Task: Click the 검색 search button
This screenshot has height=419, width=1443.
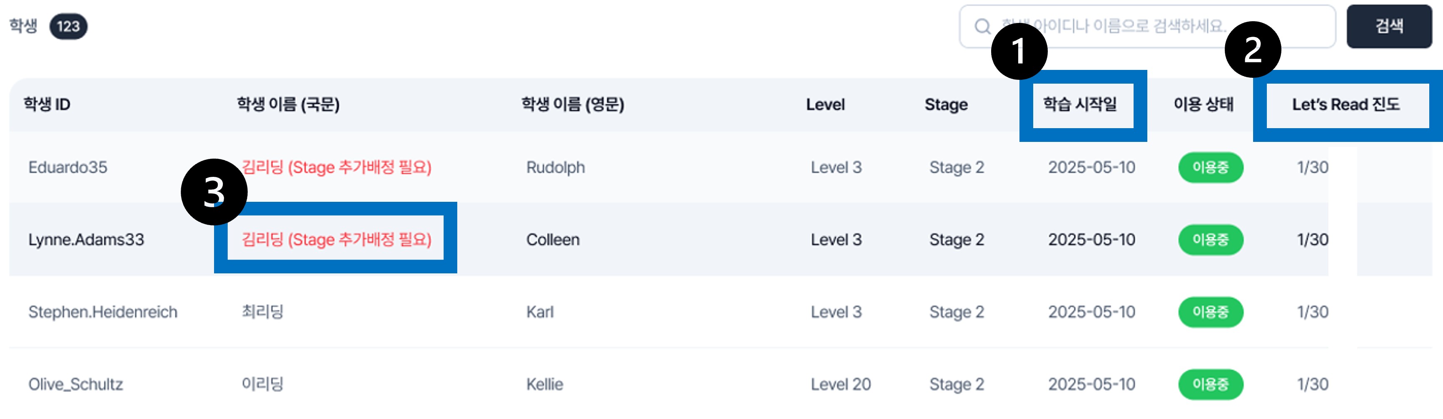Action: coord(1389,26)
